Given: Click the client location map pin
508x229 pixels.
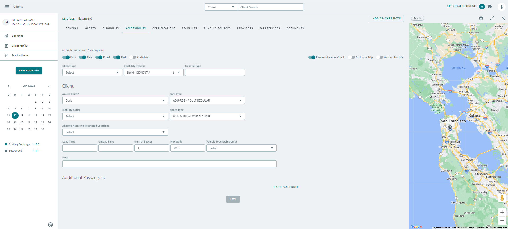Looking at the screenshot, I should (450, 128).
